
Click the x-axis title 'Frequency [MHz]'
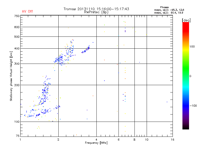[96, 143]
